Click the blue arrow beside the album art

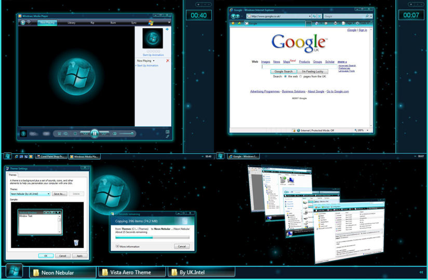(x=167, y=29)
